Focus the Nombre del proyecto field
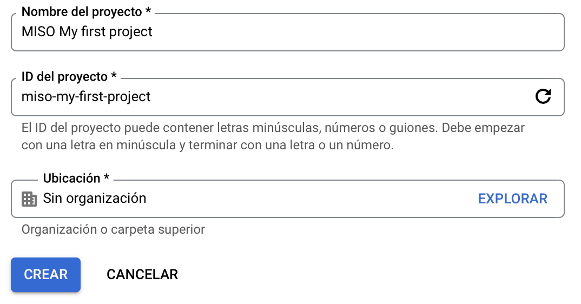This screenshot has height=304, width=581. coord(288,32)
